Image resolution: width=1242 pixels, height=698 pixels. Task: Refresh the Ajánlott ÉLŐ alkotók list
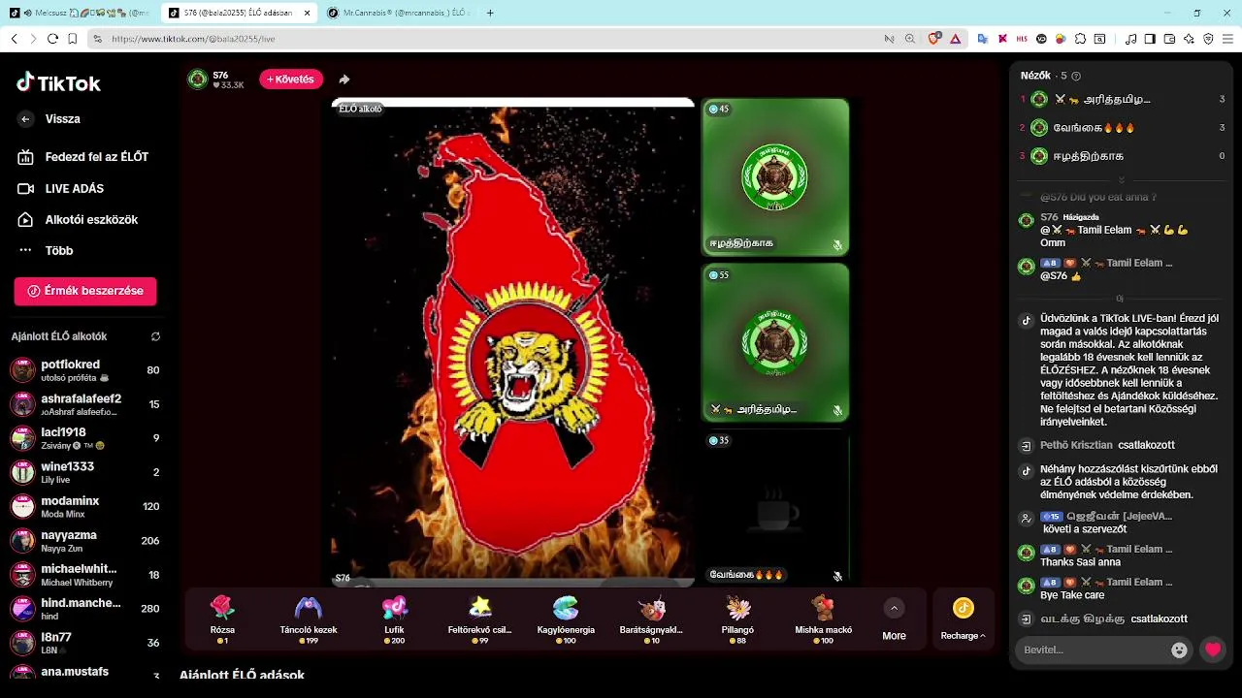click(x=155, y=336)
